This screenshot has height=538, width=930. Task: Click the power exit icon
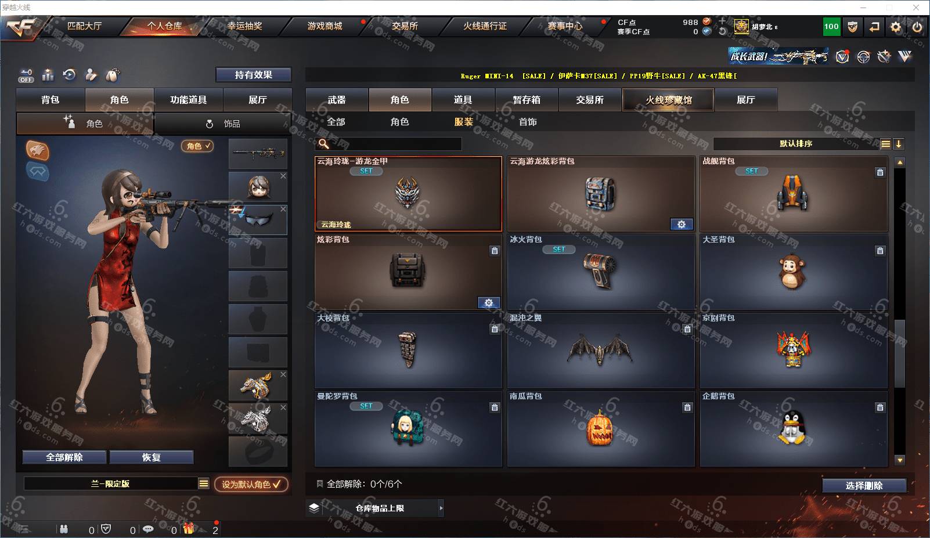pos(917,27)
